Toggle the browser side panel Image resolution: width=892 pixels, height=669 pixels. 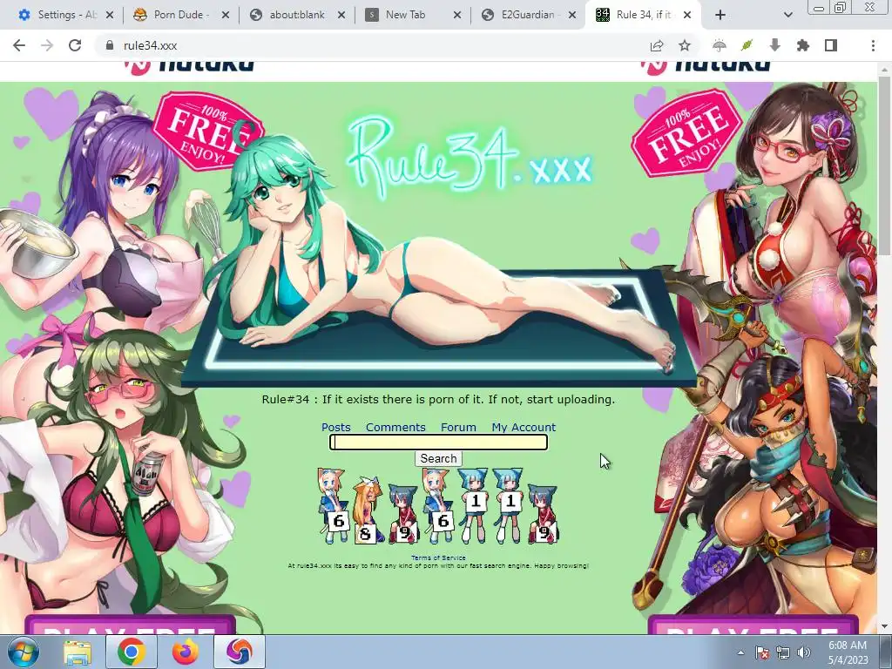click(x=830, y=45)
